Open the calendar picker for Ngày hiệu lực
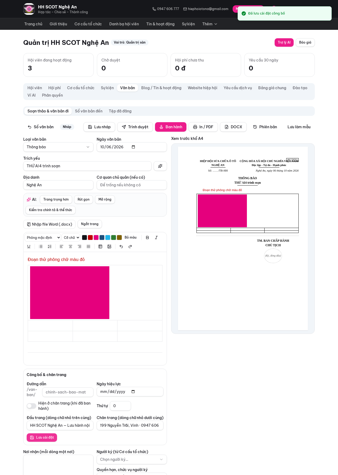 pyautogui.click(x=133, y=392)
